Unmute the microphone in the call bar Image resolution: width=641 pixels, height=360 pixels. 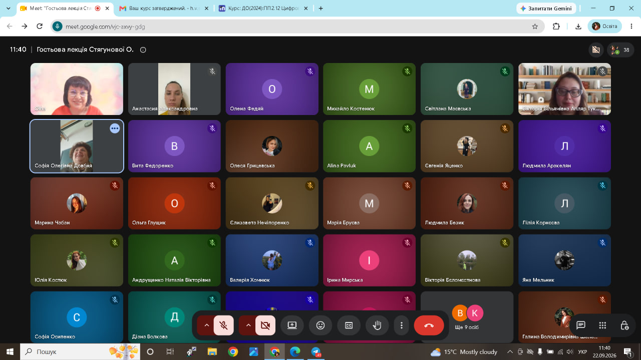tap(224, 325)
